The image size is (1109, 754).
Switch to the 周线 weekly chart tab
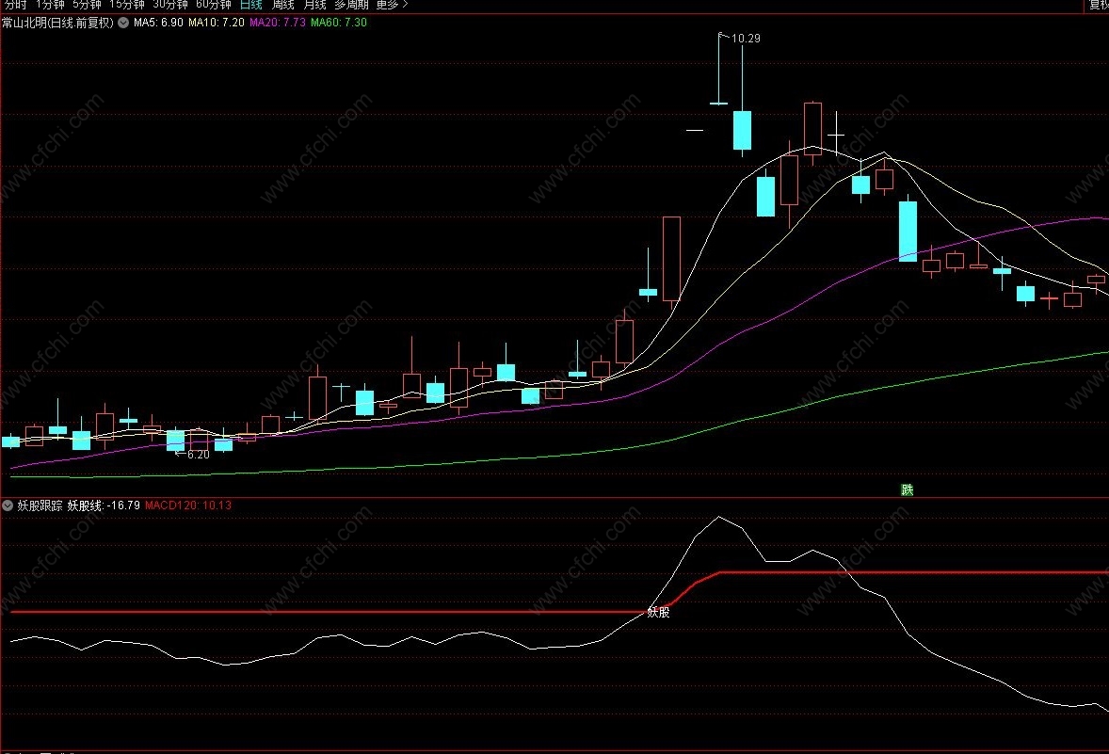point(283,5)
